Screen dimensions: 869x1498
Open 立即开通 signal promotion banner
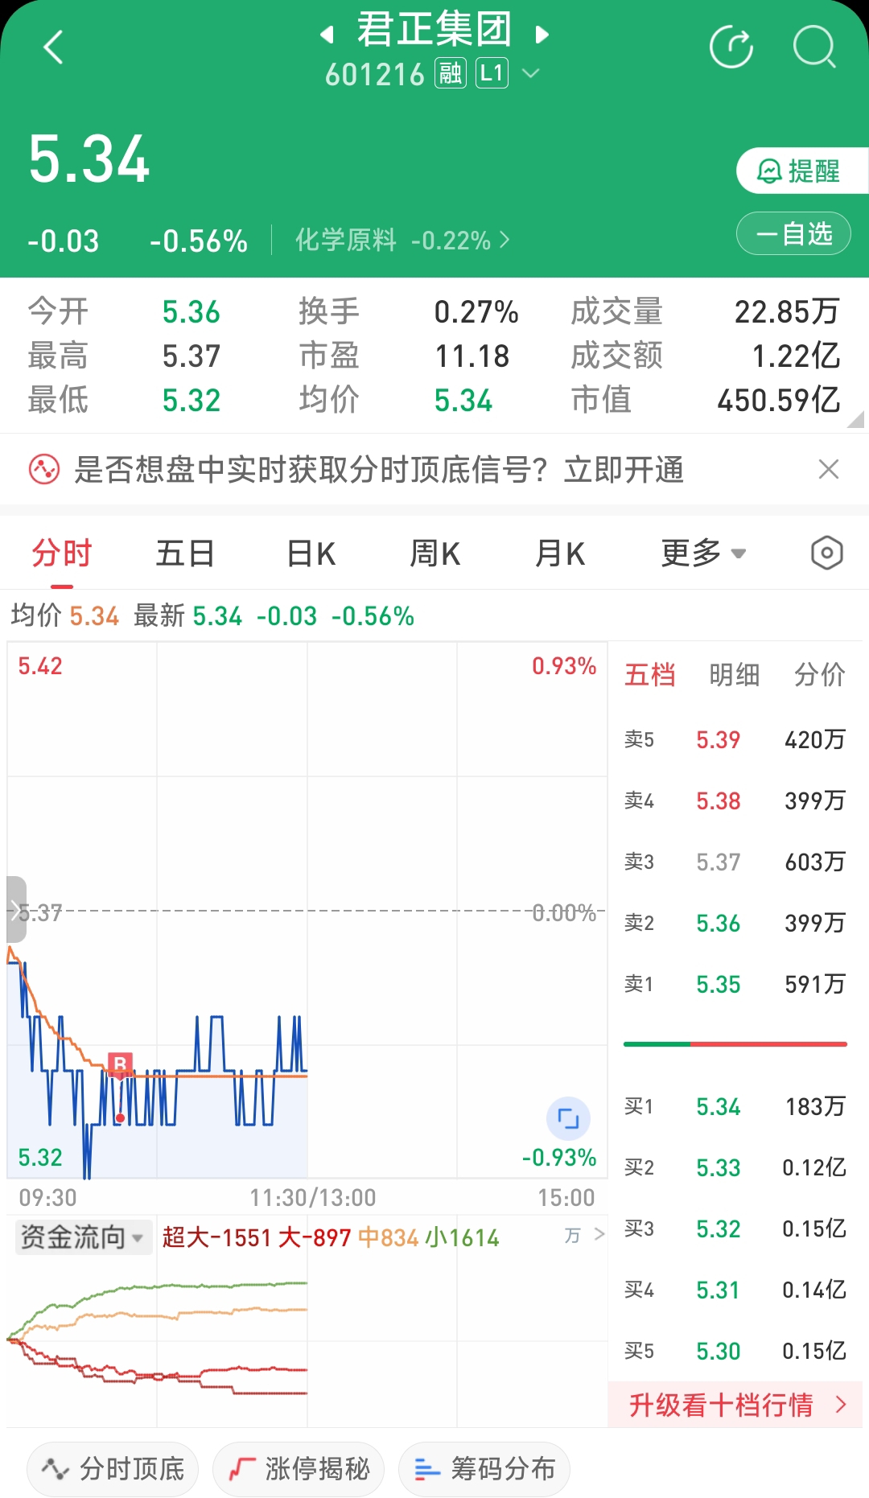[378, 470]
